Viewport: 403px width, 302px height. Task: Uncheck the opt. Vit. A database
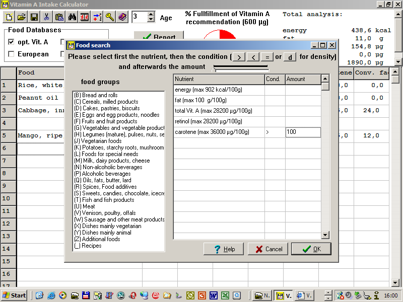[x=12, y=42]
